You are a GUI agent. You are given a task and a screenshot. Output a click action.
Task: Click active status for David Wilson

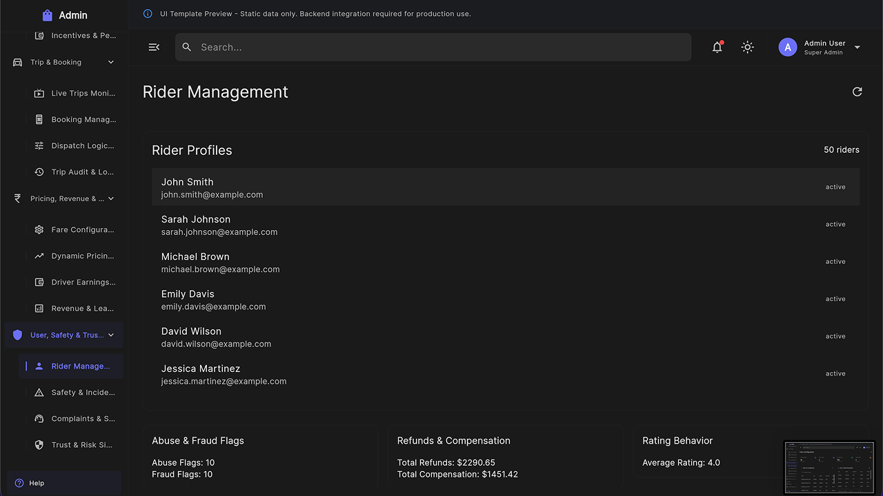835,336
